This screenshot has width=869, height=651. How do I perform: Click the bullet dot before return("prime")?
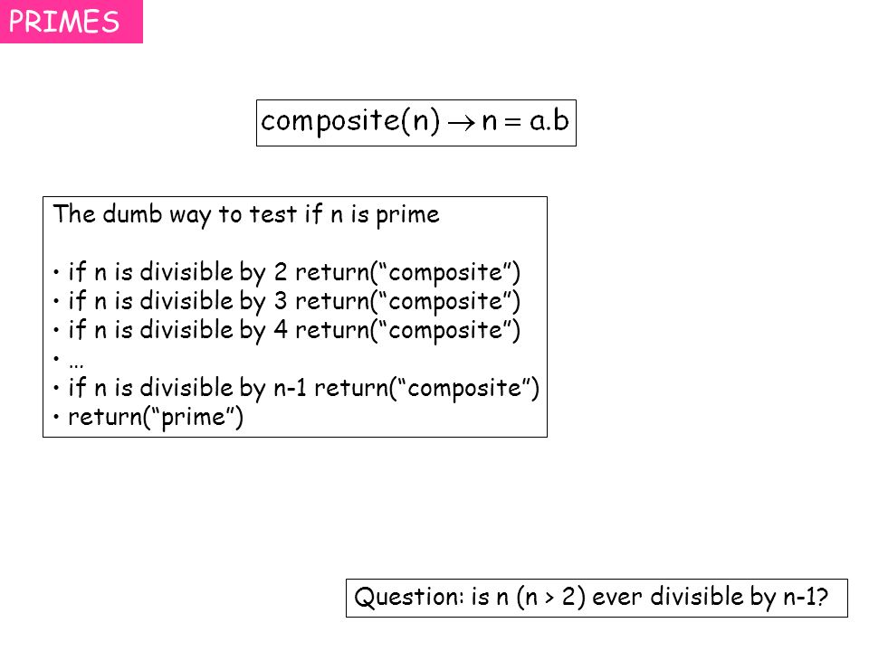pos(56,417)
